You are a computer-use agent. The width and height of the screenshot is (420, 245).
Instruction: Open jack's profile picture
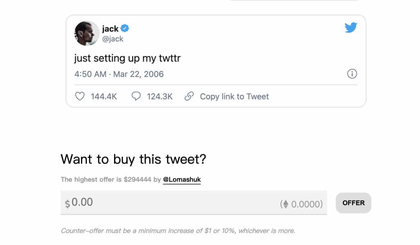(x=87, y=34)
